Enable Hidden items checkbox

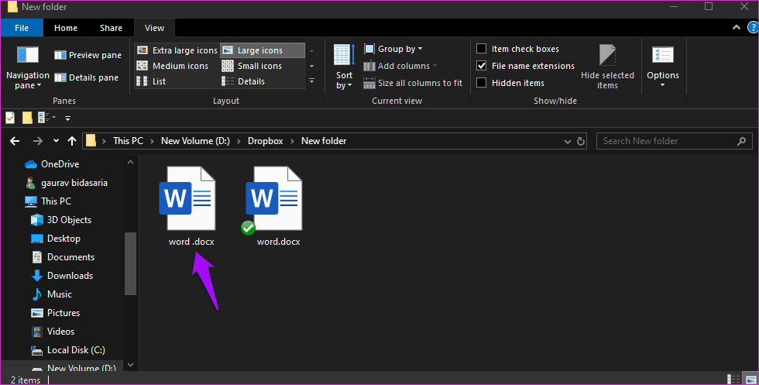[x=510, y=83]
